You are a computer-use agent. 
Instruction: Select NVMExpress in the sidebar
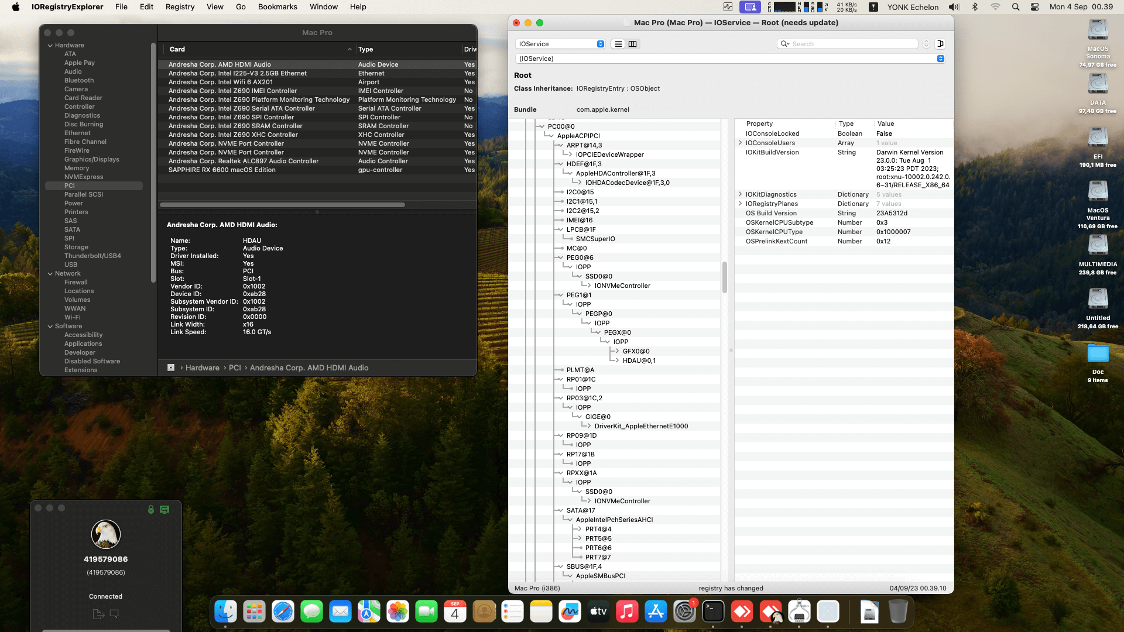[x=84, y=177]
